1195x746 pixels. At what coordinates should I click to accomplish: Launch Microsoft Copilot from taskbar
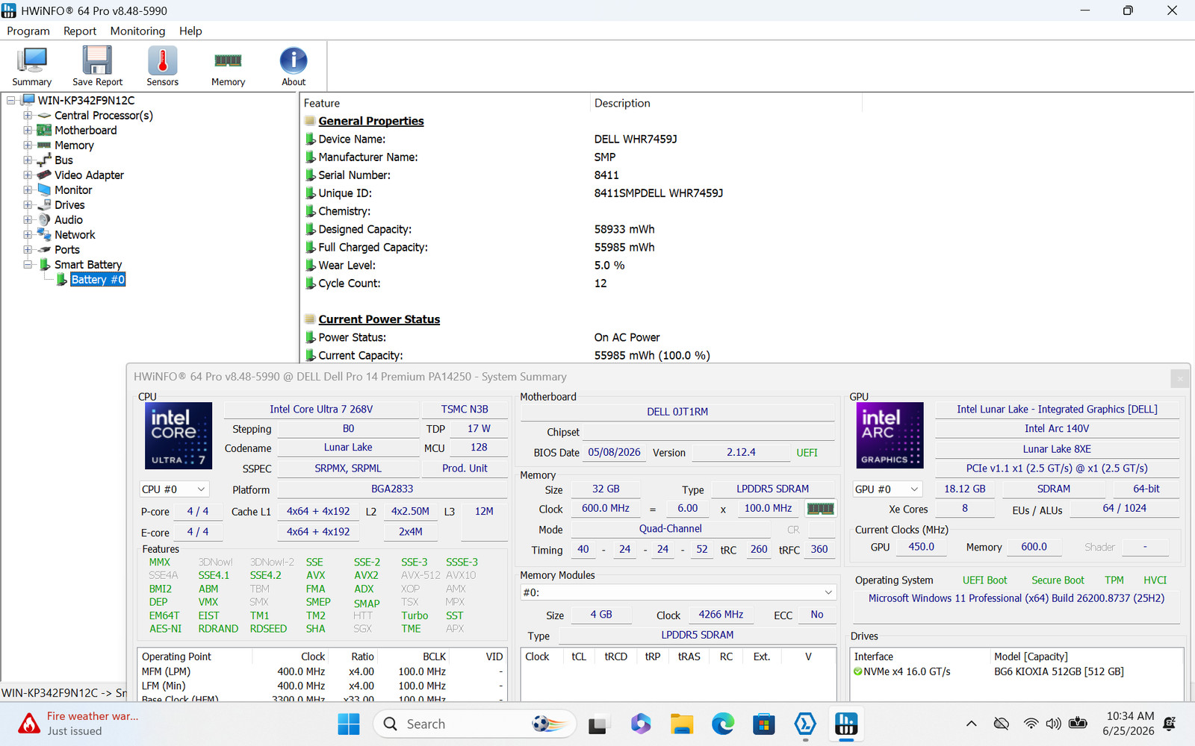[640, 724]
